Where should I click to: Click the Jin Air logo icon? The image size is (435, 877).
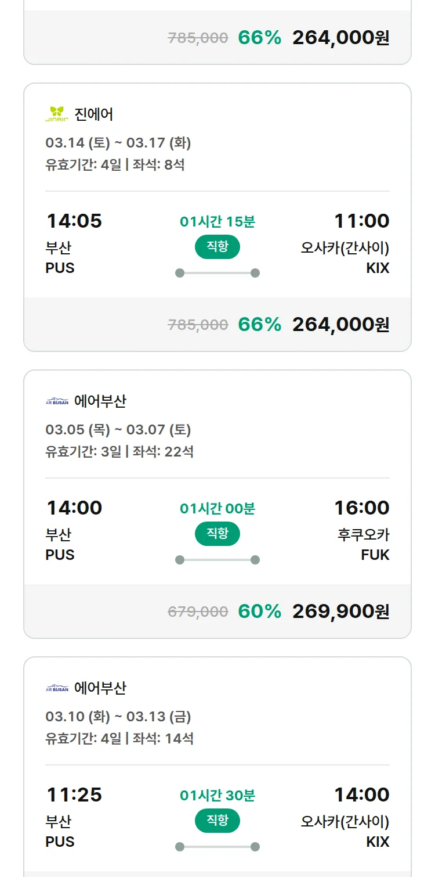point(57,114)
